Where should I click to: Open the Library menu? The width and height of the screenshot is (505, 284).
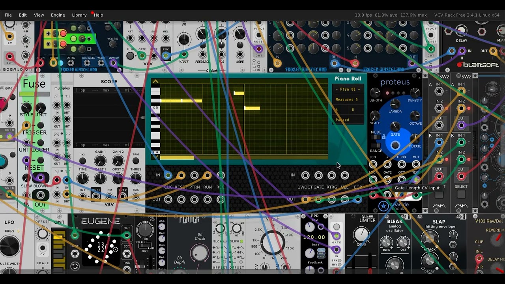(x=79, y=15)
